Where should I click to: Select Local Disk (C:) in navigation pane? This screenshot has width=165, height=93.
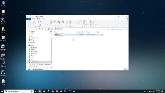coord(38,62)
